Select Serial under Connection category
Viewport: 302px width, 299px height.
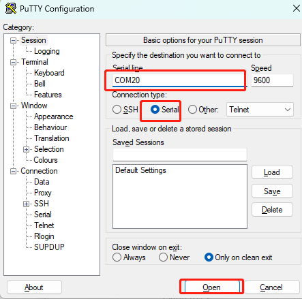pos(43,215)
